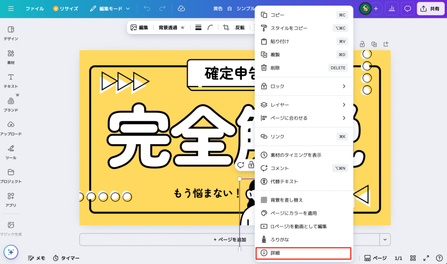Viewport: 447px width, 264px height.
Task: Select 詳細 in the context menu
Action: coord(303,253)
